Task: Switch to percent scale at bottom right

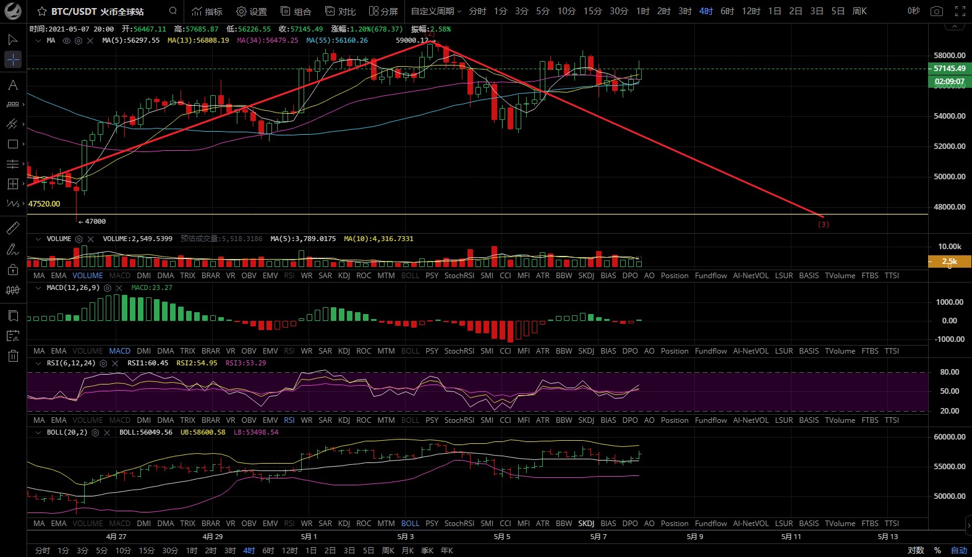Action: [x=937, y=550]
